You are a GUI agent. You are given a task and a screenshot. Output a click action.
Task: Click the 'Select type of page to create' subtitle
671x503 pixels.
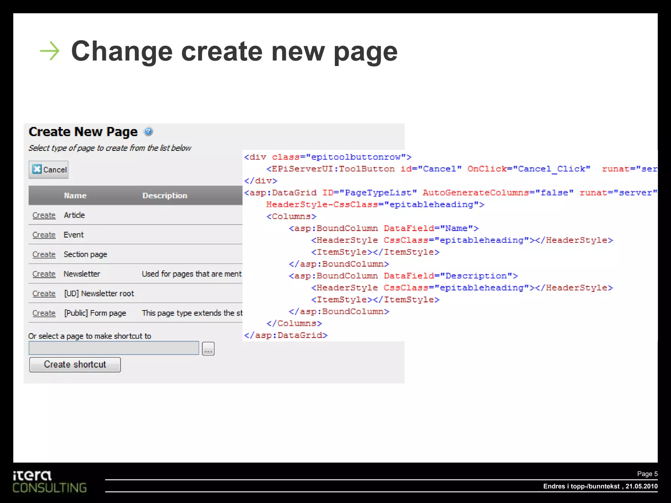pos(110,148)
